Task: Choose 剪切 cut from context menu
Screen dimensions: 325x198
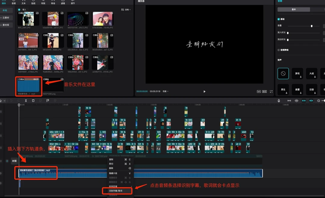Action: click(120, 164)
